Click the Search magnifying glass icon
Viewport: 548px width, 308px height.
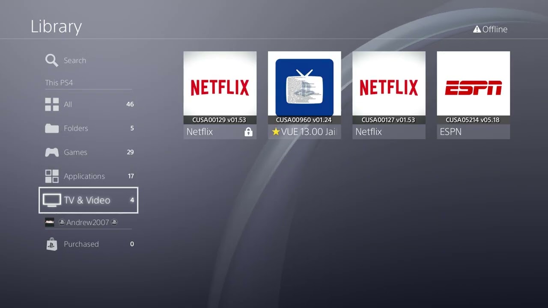tap(52, 60)
